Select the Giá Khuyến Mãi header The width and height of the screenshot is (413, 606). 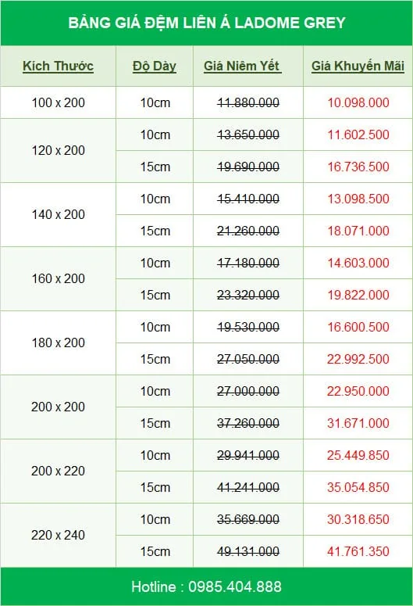coord(358,66)
